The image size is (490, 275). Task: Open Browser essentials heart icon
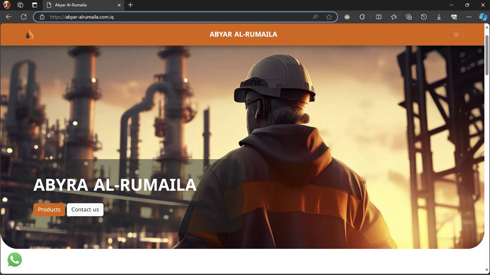pyautogui.click(x=454, y=17)
